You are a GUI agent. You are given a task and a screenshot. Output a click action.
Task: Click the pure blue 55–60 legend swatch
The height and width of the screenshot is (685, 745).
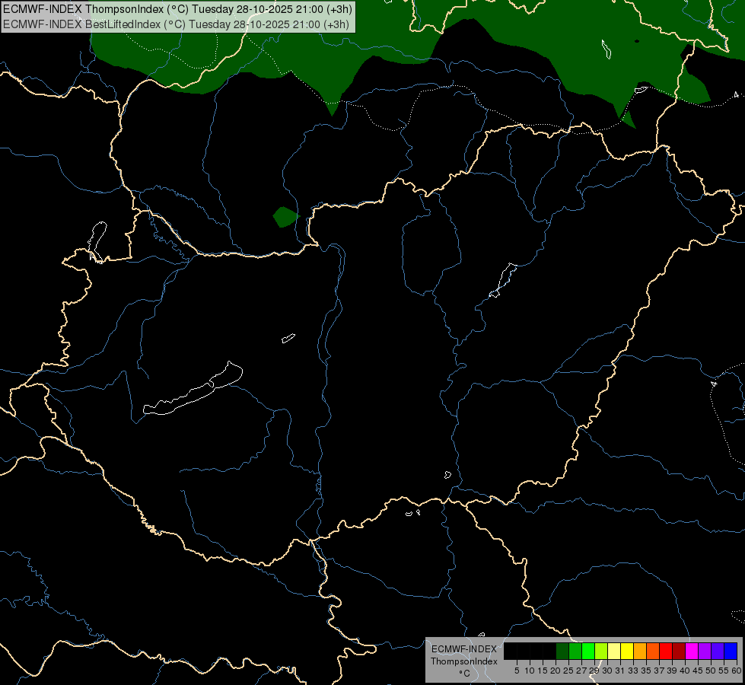pos(731,651)
